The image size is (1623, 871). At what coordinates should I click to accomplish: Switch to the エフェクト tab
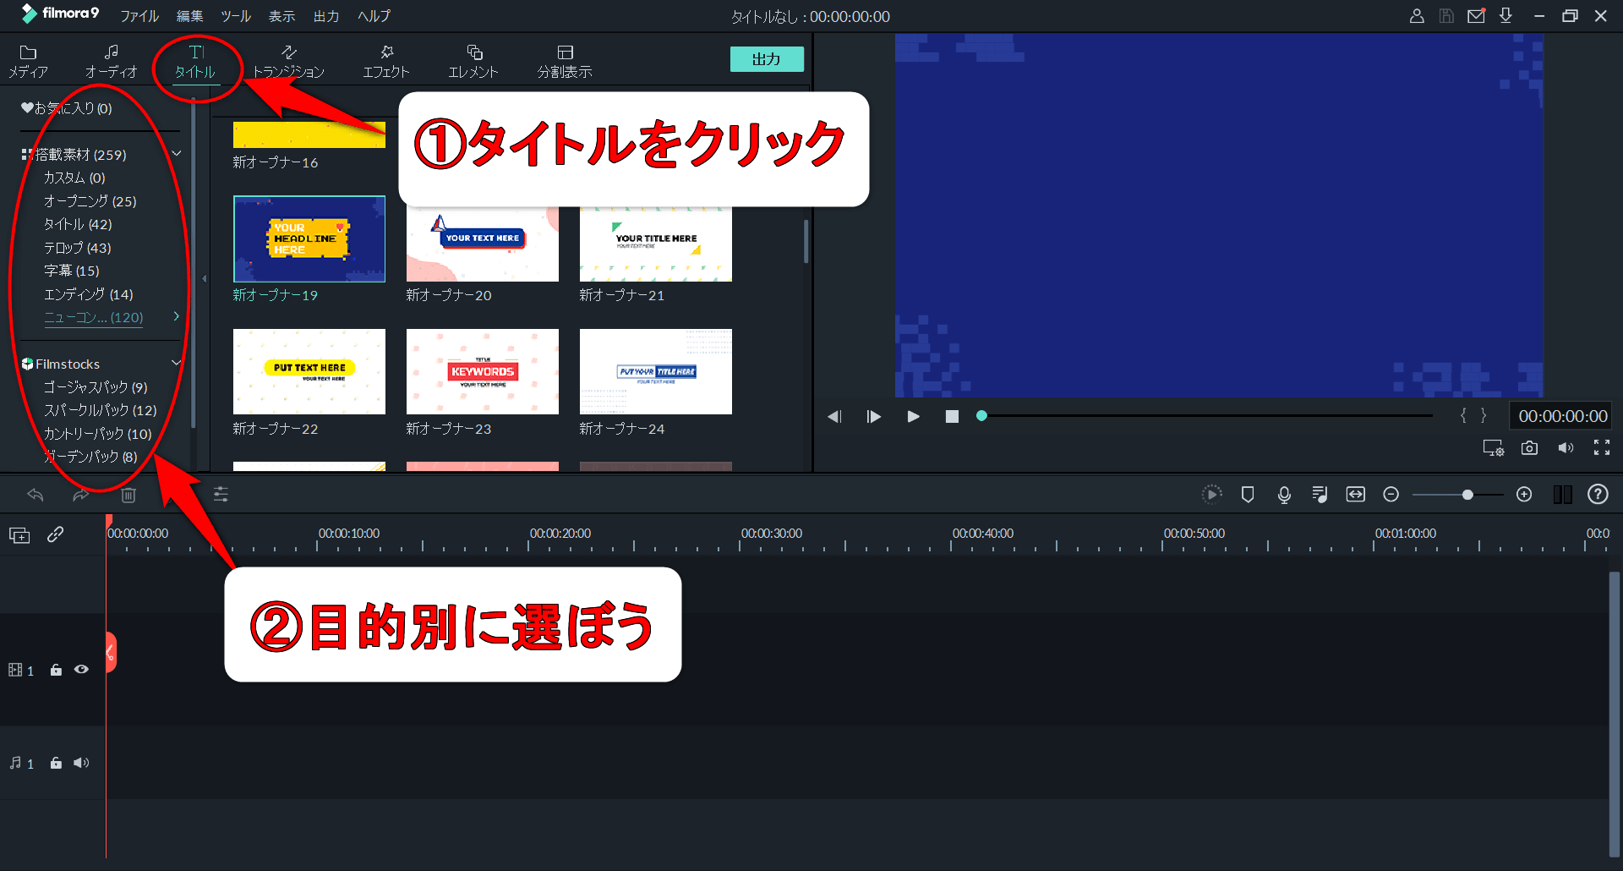(x=386, y=62)
